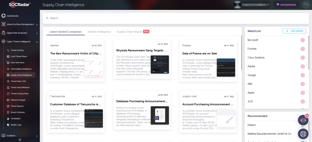Click the Digital Risk Protection hand icon
312x142 pixels.
tap(3, 33)
